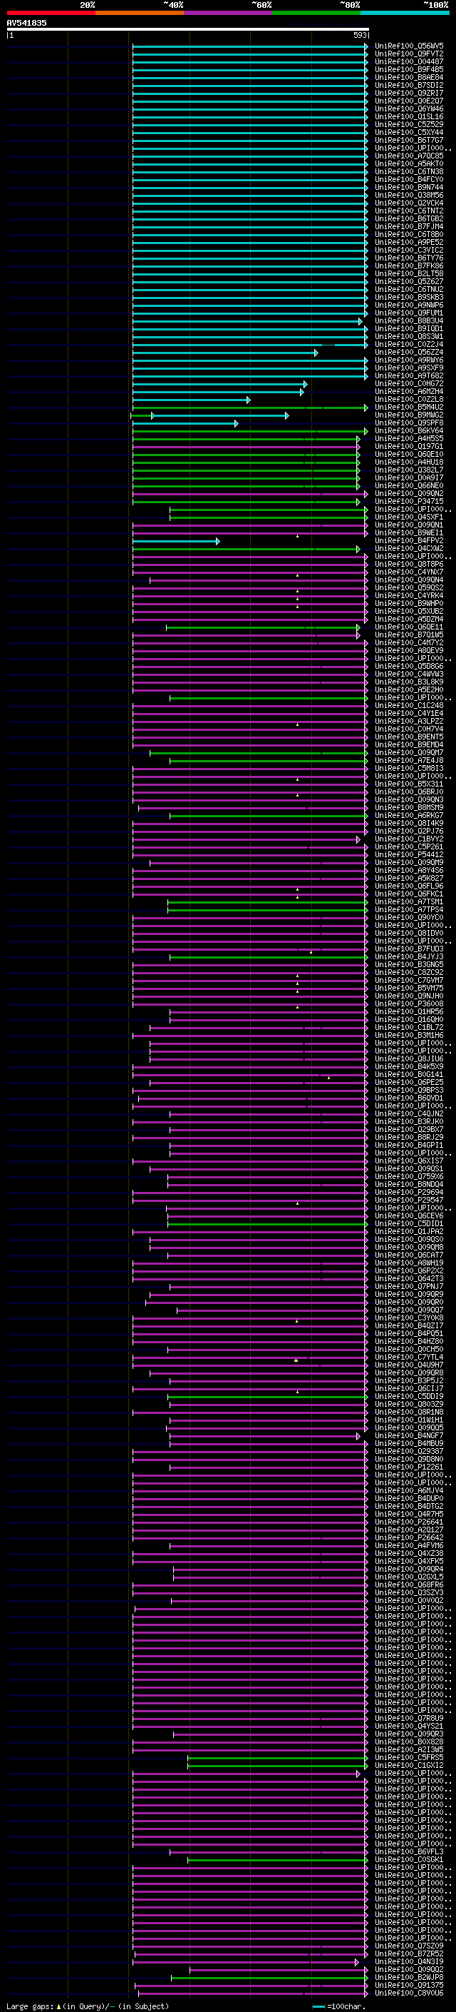Select hit label UniRef100_C0HG72
This screenshot has width=456, height=2012.
tap(409, 383)
